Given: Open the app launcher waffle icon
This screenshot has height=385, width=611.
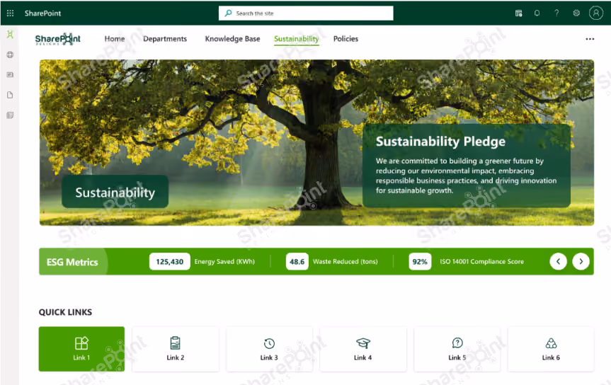Looking at the screenshot, I should [11, 13].
